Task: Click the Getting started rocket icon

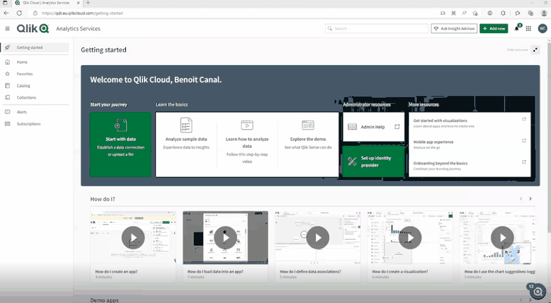Action: coord(7,47)
